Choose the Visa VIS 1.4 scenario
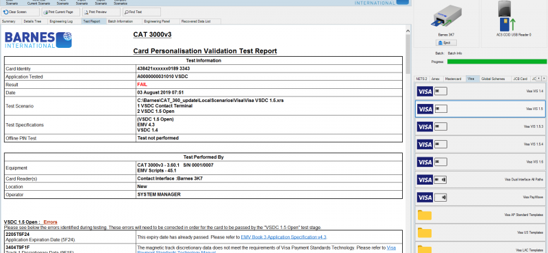The height and width of the screenshot is (253, 548). 480,91
